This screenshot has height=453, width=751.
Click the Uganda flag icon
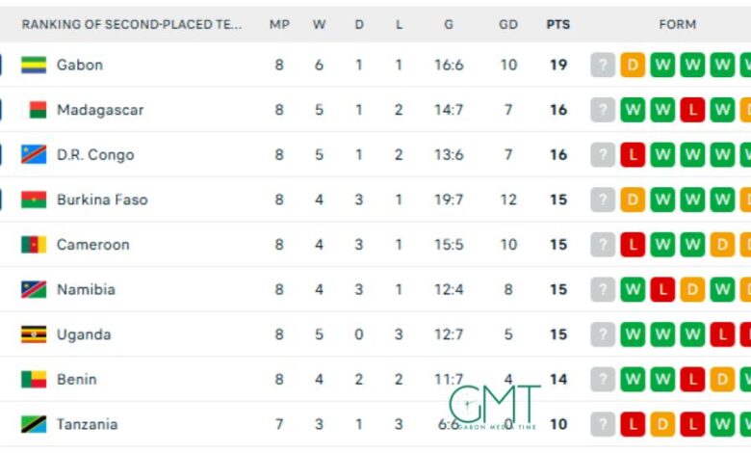34,334
